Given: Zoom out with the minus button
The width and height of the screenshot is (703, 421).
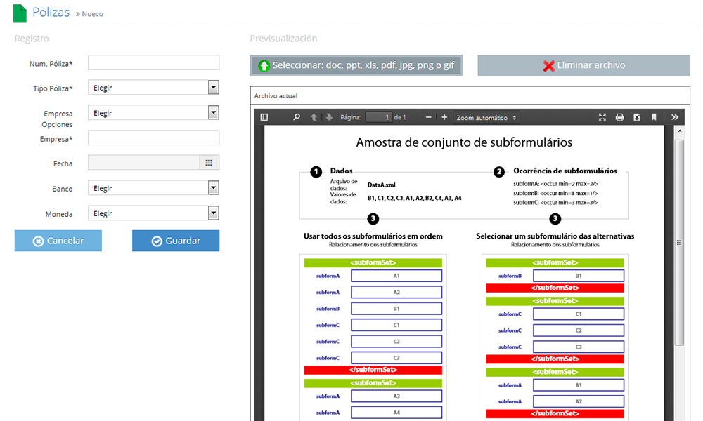Looking at the screenshot, I should [426, 117].
